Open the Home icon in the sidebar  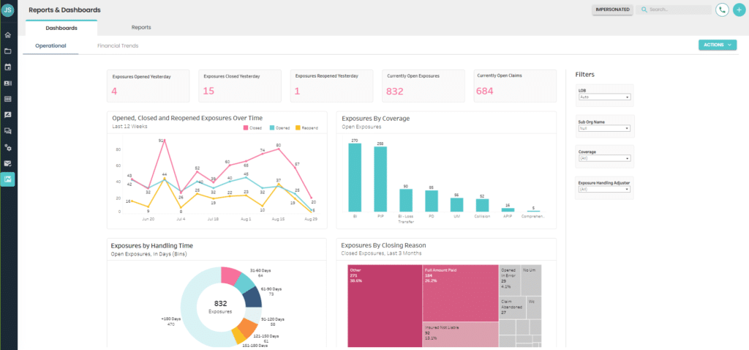point(7,35)
